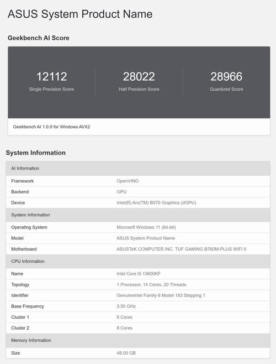
Task: Click the 'Device' row label
Action: 18,202
